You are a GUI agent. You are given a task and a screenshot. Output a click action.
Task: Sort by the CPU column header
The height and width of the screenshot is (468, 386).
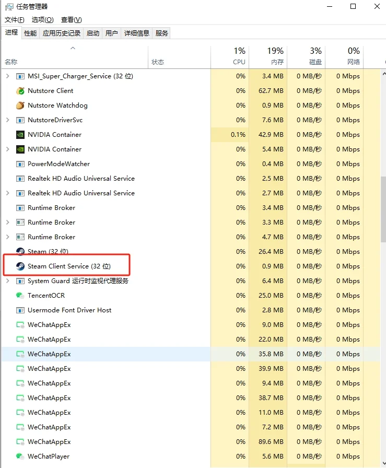point(230,57)
